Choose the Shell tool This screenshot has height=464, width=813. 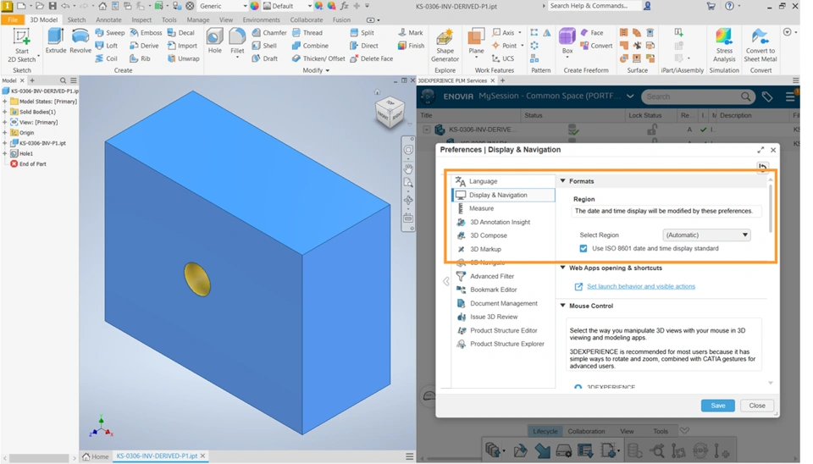pos(264,46)
